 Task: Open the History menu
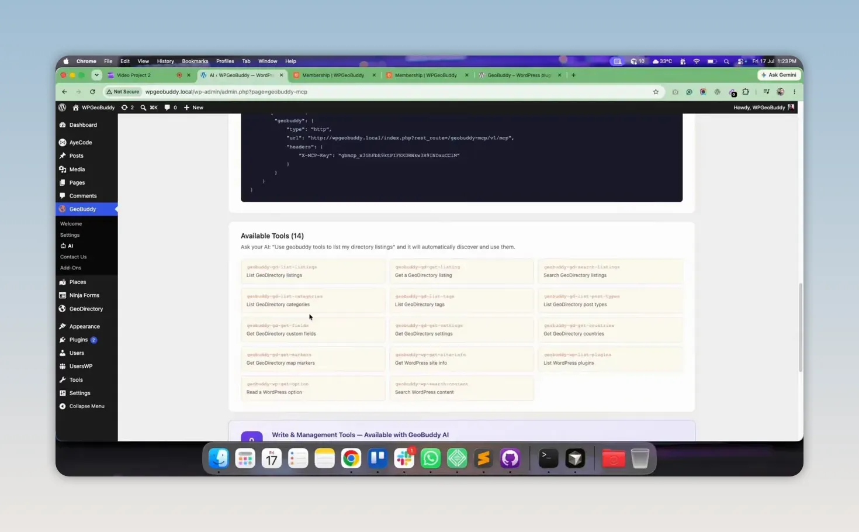pyautogui.click(x=165, y=61)
